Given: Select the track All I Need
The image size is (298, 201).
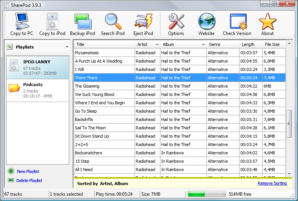Looking at the screenshot, I should coord(180,170).
